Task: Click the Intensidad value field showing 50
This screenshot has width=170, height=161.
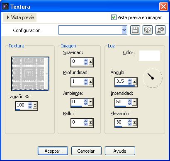Action: click(121, 102)
